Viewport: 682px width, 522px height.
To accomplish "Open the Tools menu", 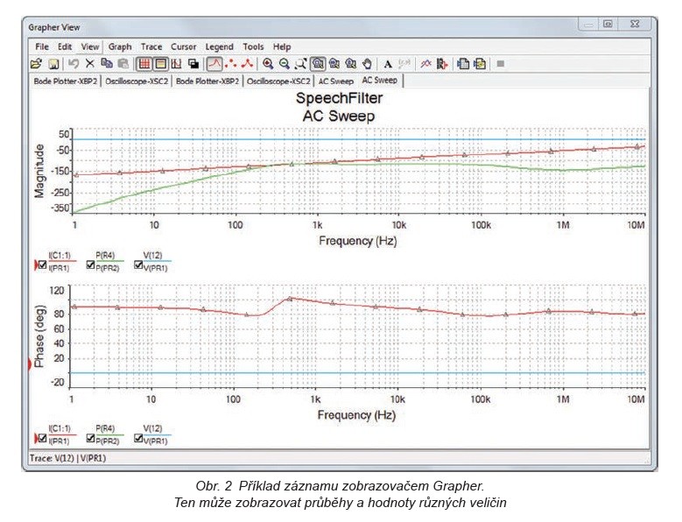I will pos(253,46).
